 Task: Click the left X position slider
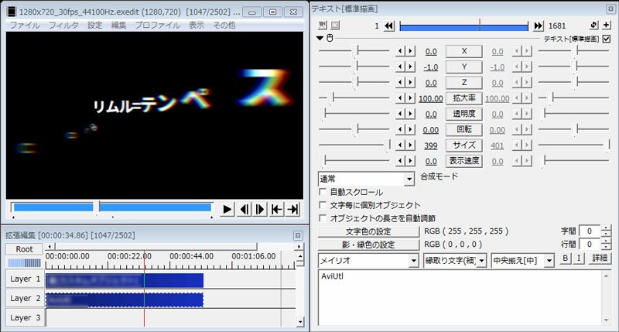(354, 50)
